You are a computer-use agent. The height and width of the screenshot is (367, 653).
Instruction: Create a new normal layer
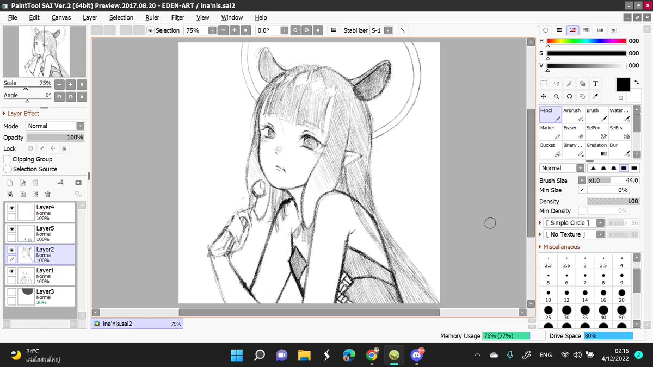coord(10,183)
